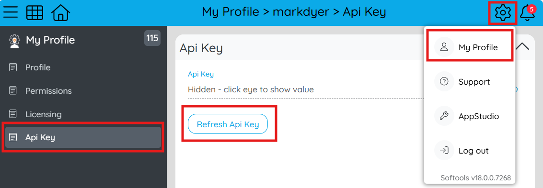Open the hamburger menu icon
The height and width of the screenshot is (188, 543).
point(11,12)
